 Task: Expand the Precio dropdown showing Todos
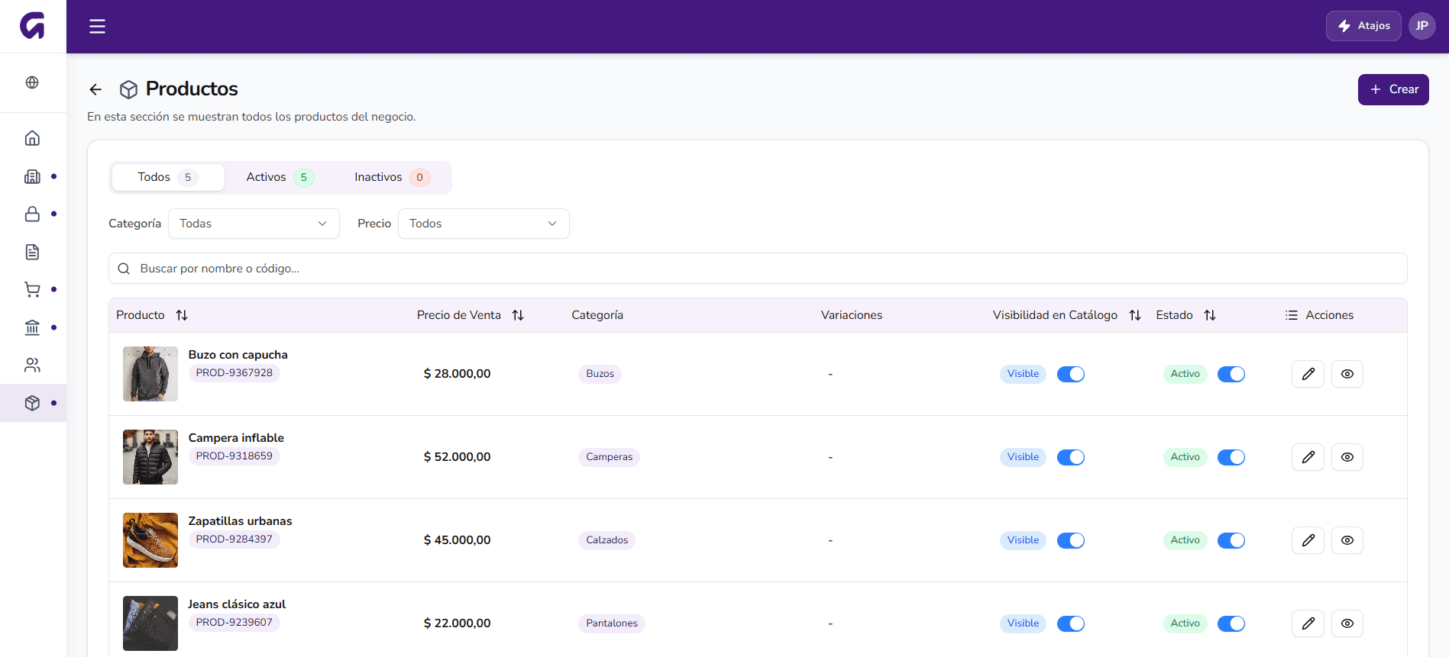pyautogui.click(x=484, y=224)
